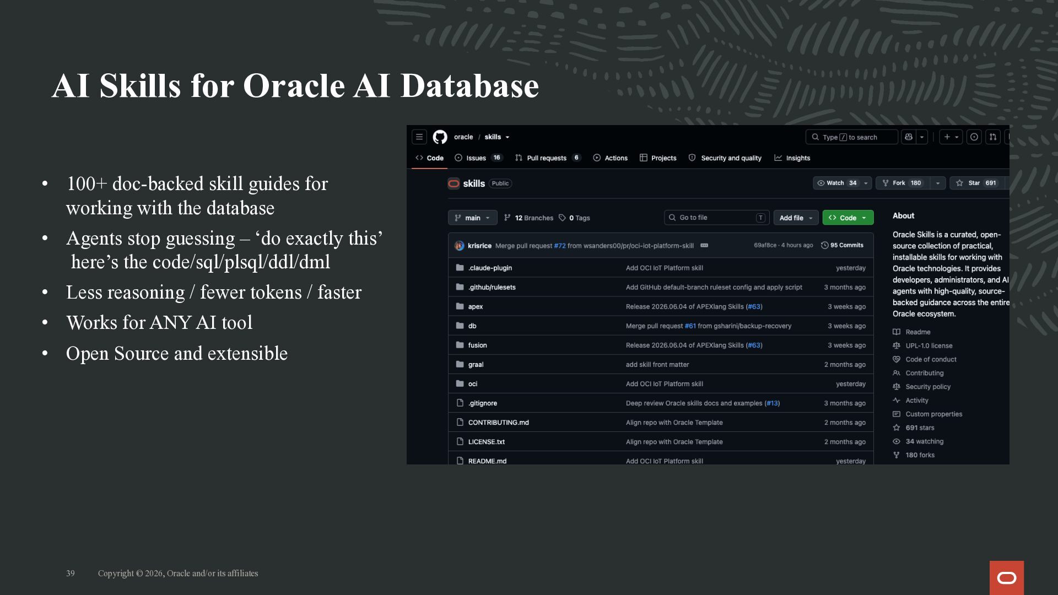Open the README.md file
The height and width of the screenshot is (595, 1058).
(x=487, y=461)
